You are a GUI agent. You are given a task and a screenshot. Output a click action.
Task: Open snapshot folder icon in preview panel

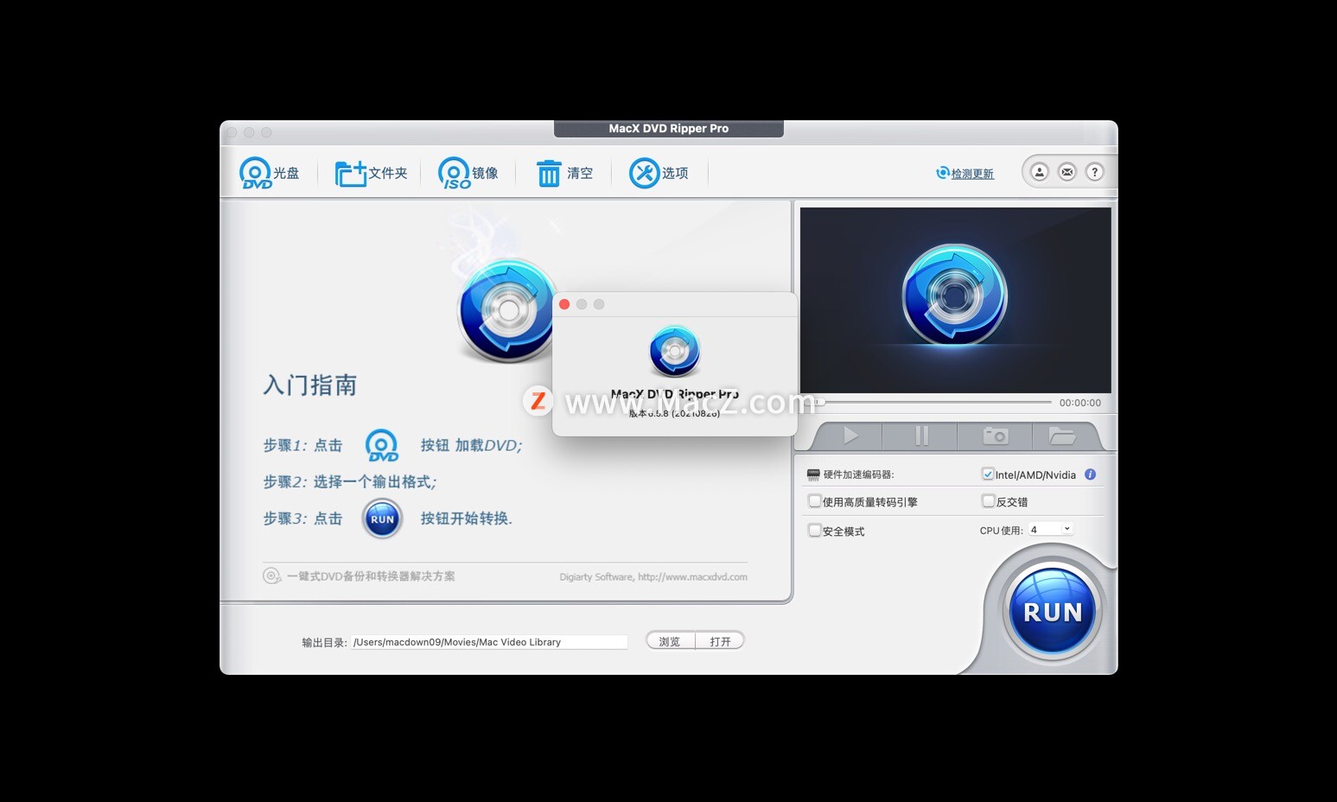tap(1062, 436)
